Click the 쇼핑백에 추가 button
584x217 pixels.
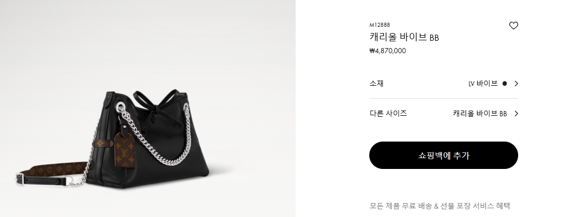click(x=443, y=155)
